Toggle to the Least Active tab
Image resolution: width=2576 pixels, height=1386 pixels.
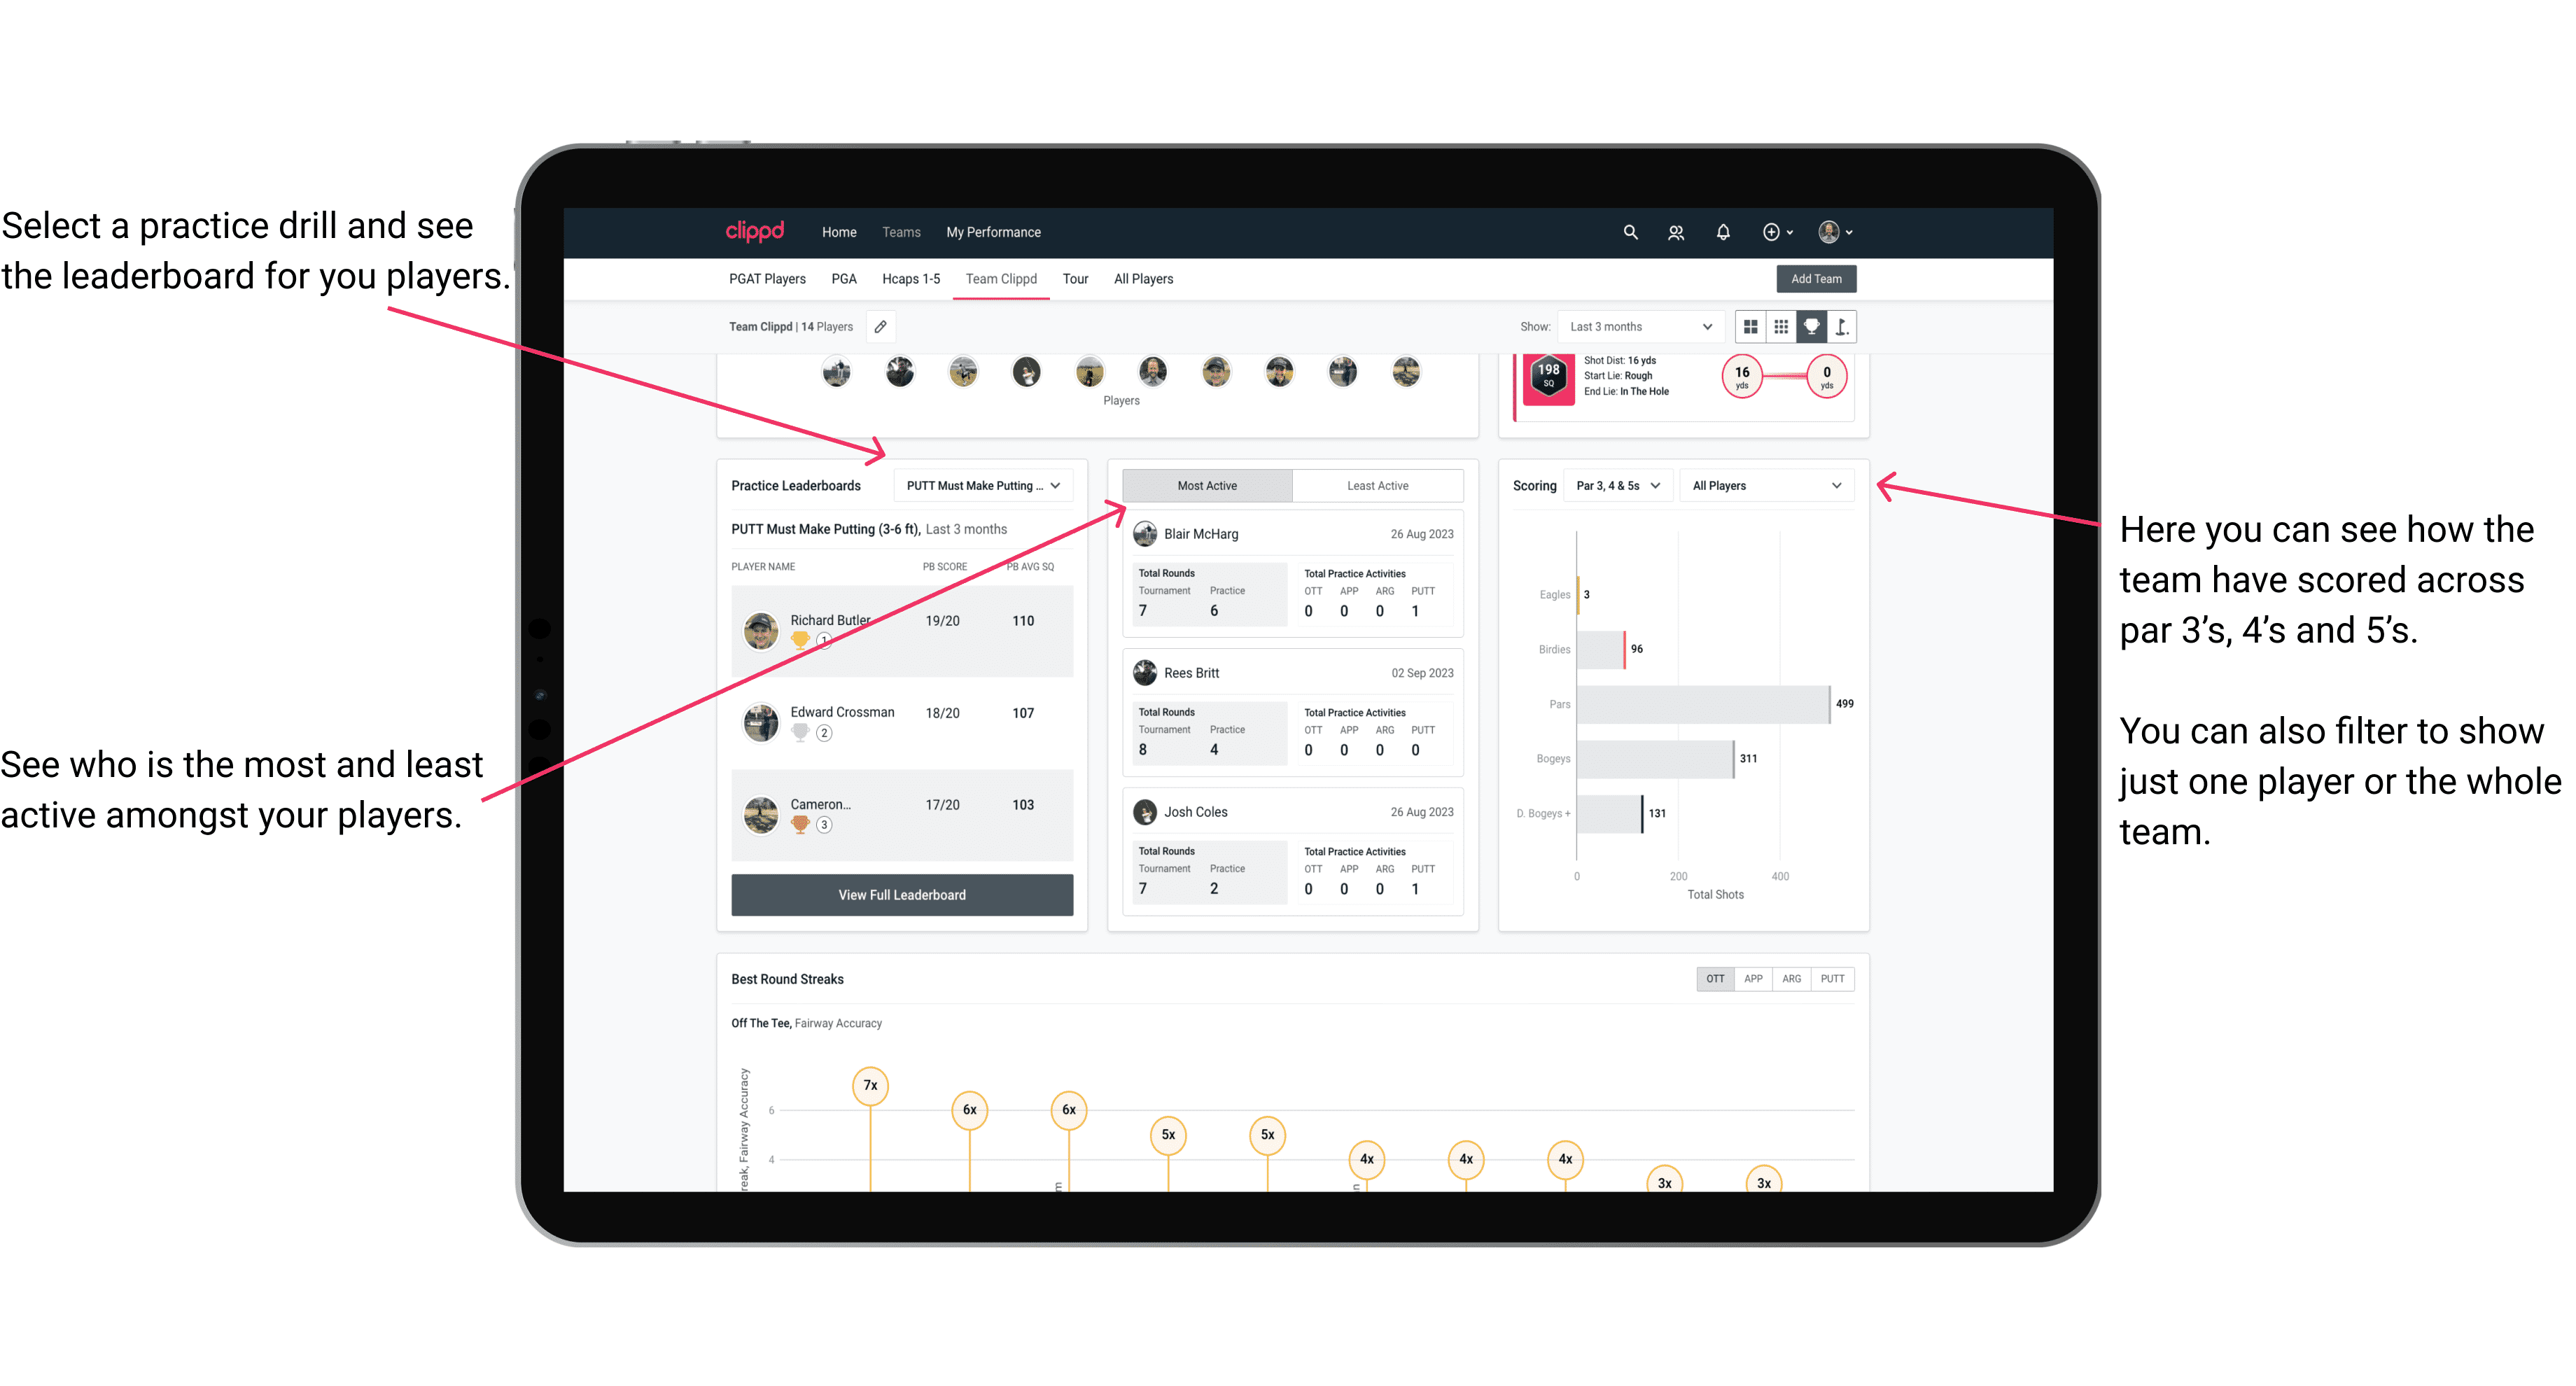(1378, 486)
